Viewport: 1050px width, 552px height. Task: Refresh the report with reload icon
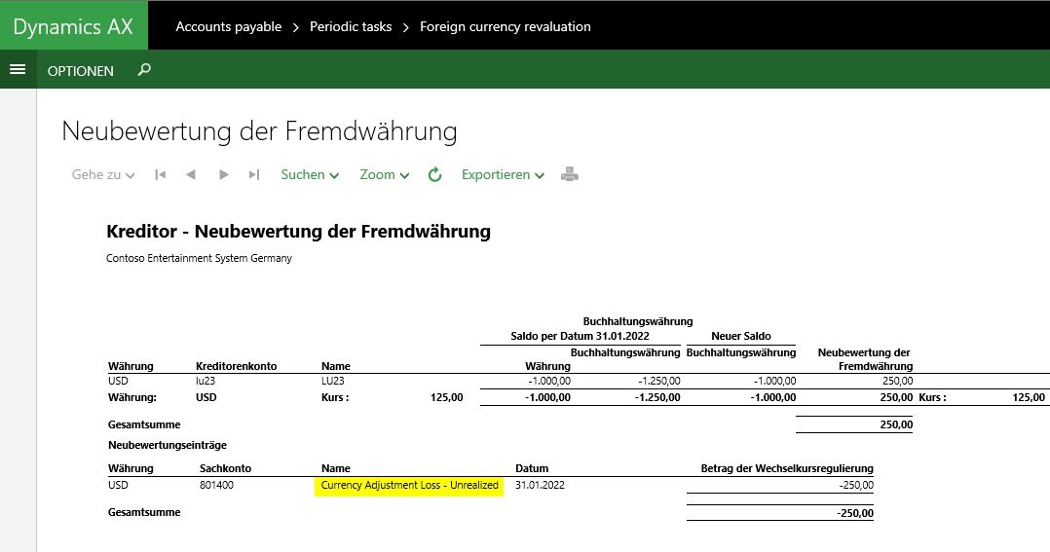(435, 175)
